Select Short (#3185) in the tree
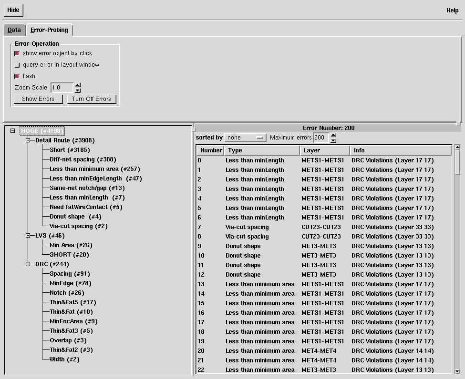The height and width of the screenshot is (379, 465). 70,150
